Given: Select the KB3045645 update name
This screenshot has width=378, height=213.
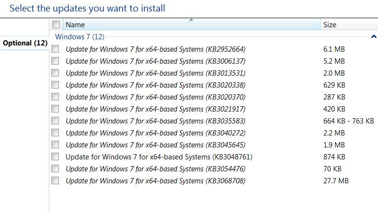Looking at the screenshot, I should (155, 145).
